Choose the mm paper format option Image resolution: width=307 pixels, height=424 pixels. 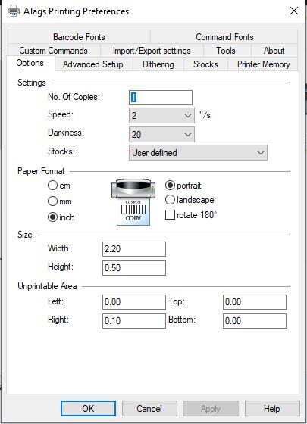[52, 201]
